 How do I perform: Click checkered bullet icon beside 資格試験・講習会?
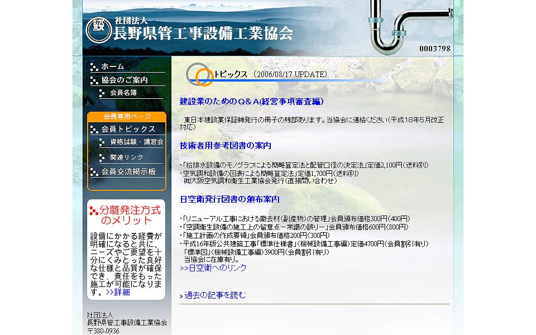tap(102, 143)
